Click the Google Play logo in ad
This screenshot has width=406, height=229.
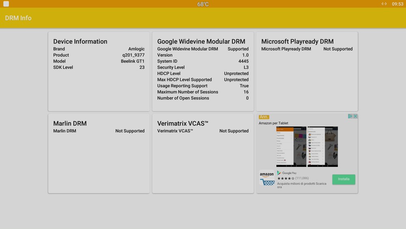[x=287, y=173]
